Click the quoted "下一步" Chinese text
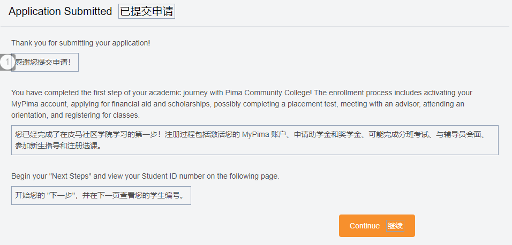 pyautogui.click(x=61, y=195)
